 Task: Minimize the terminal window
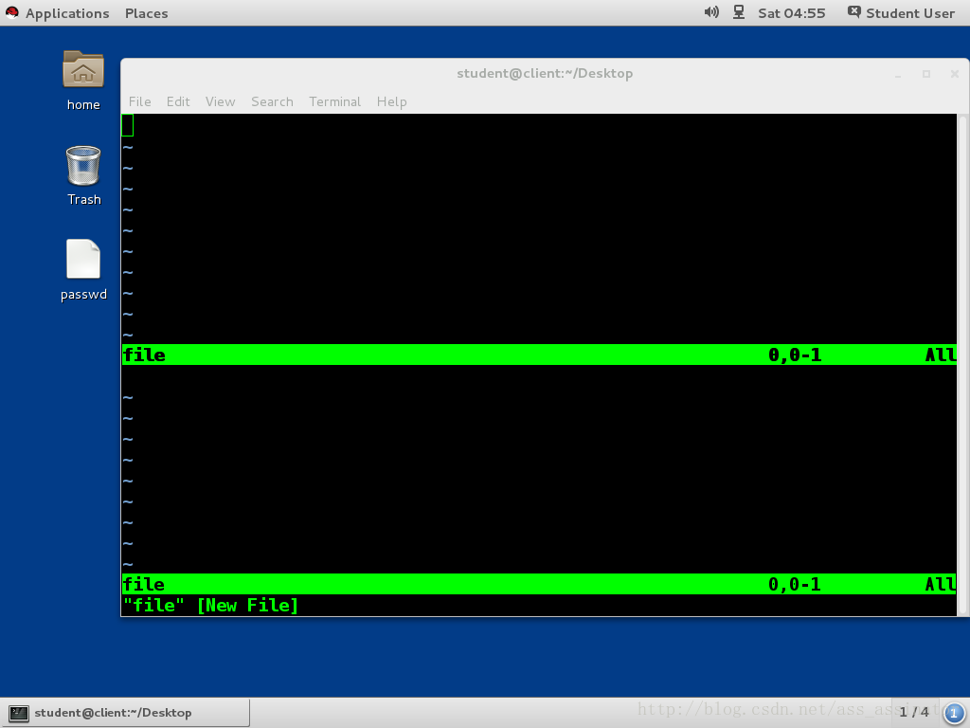[x=898, y=74]
